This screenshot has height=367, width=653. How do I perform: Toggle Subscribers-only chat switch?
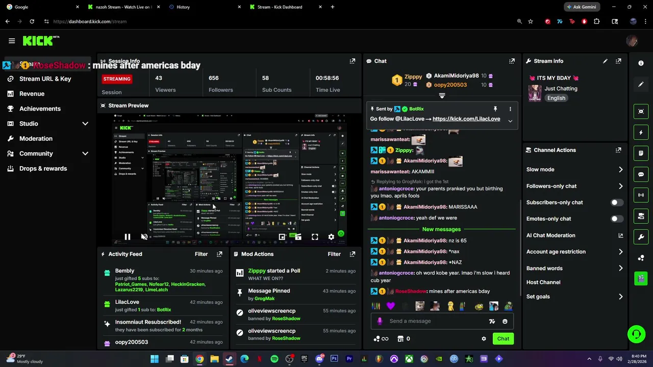tap(616, 202)
